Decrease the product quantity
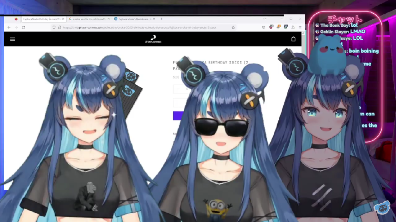The width and height of the screenshot is (396, 222). point(178,89)
